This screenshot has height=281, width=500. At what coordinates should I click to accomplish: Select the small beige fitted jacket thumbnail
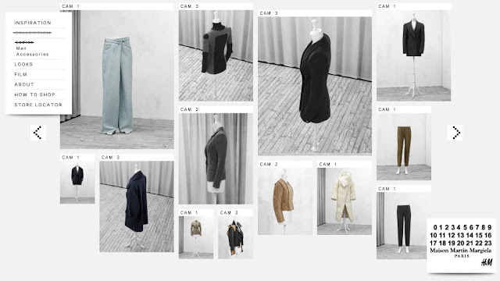pyautogui.click(x=196, y=237)
